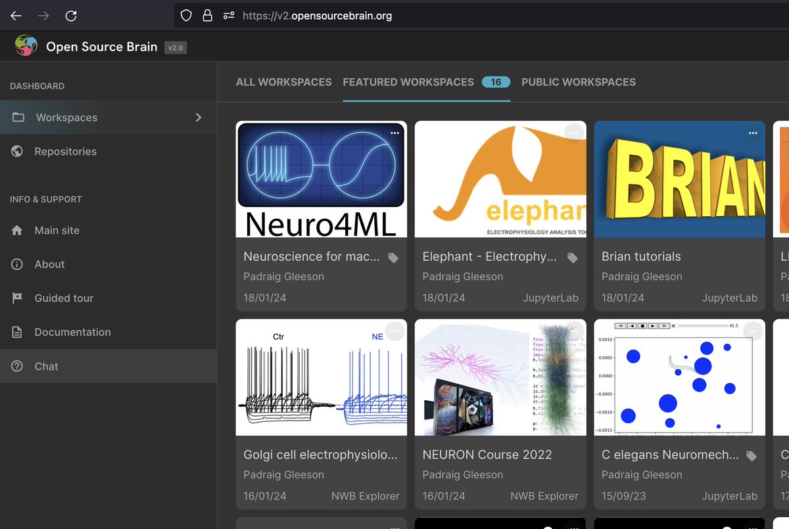Viewport: 789px width, 529px height.
Task: Open options menu on NEURON Course 2022 card
Action: (574, 331)
